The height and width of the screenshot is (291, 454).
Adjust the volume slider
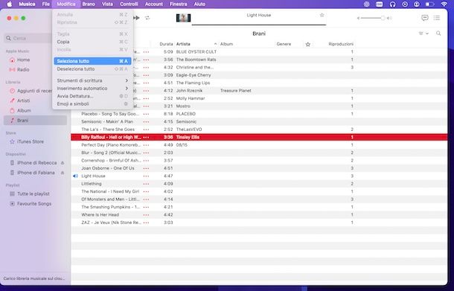click(x=372, y=18)
